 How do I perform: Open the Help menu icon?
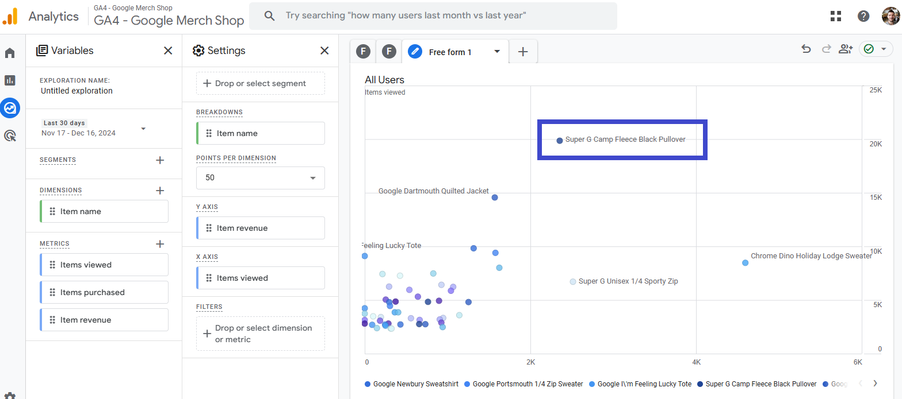click(863, 16)
